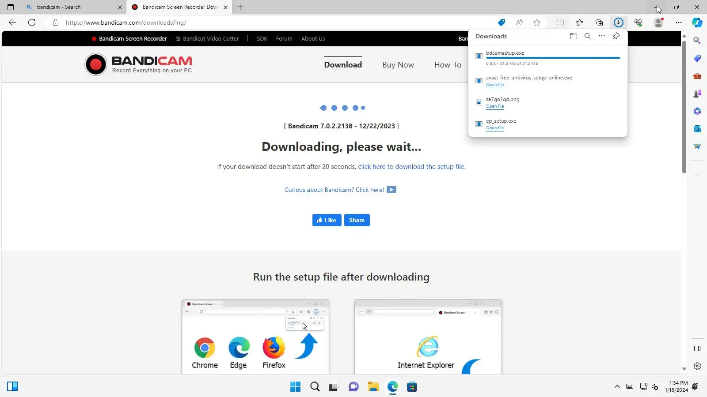Open the Forum link
This screenshot has width=707, height=397.
tap(284, 38)
